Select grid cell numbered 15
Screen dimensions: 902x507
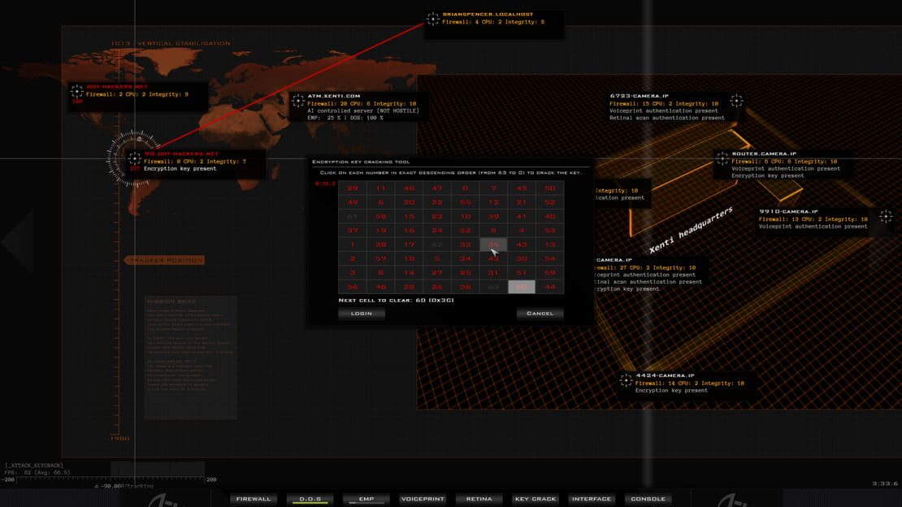409,216
